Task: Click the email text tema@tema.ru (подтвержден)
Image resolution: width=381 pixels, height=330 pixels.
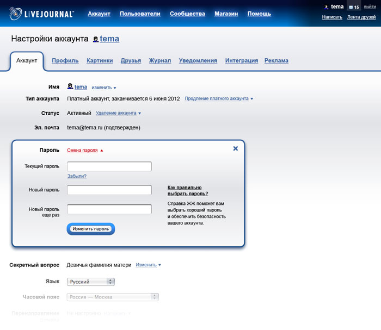Action: coord(104,128)
